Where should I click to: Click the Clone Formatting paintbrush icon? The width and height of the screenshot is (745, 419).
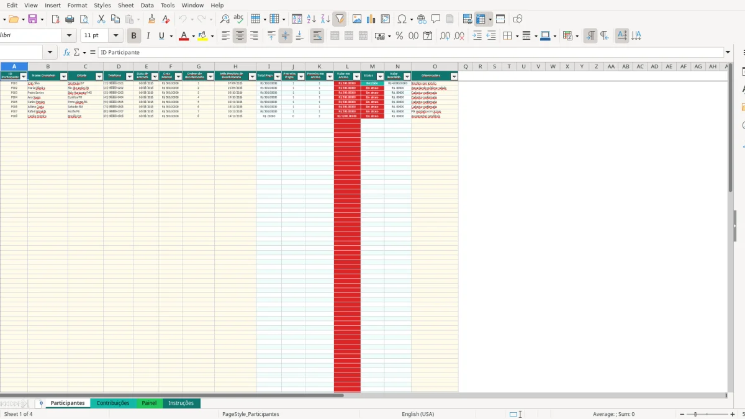[153, 19]
